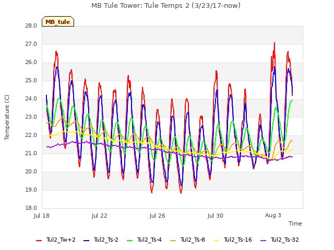Click the 23.0 y-axis tick label
334x250 pixels.
pyautogui.click(x=31, y=117)
